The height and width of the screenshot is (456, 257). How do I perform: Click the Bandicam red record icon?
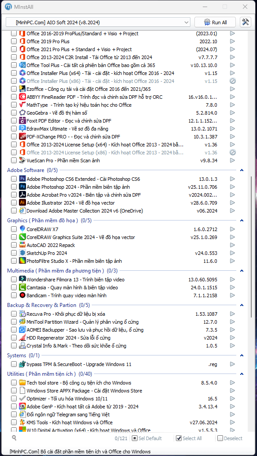click(x=22, y=295)
